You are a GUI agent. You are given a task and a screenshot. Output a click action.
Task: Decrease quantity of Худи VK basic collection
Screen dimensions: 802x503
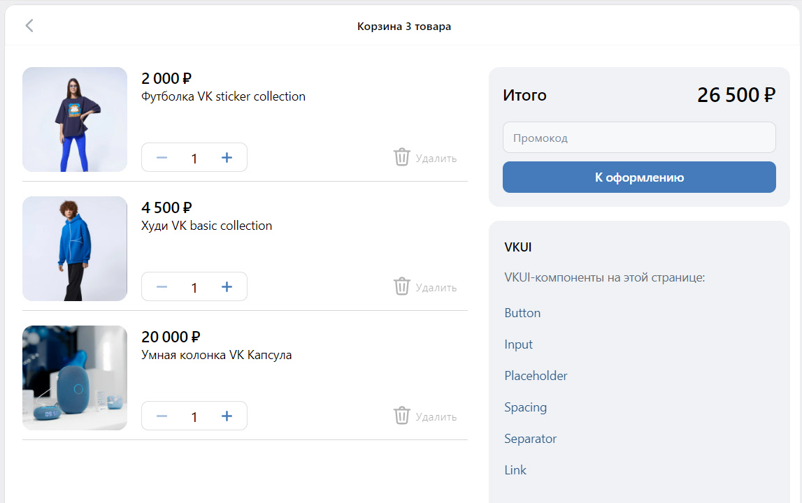tap(162, 287)
